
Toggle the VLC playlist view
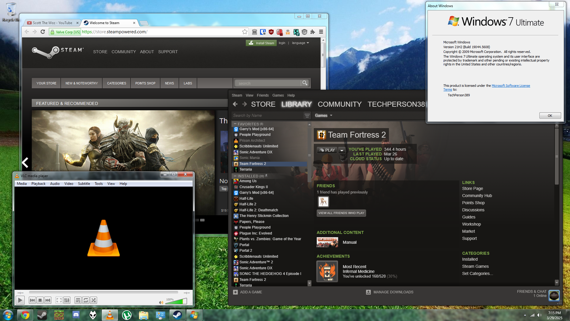click(78, 300)
